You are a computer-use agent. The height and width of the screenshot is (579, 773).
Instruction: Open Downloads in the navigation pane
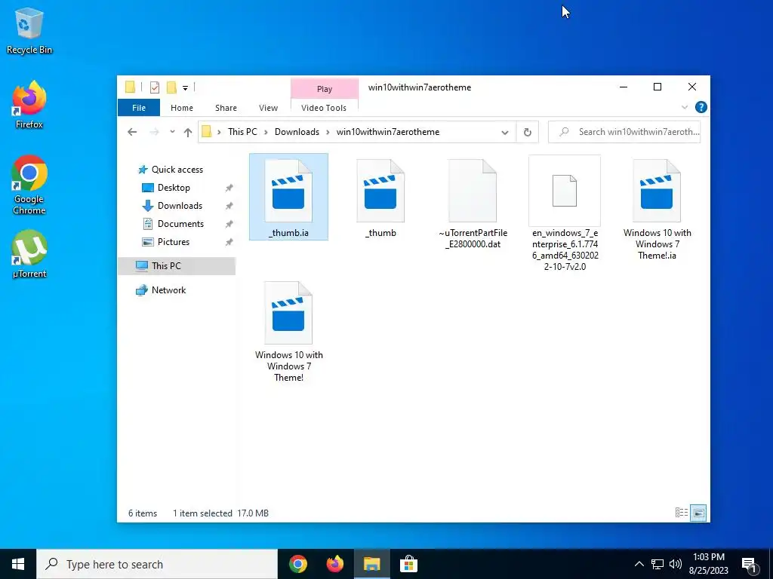[180, 206]
